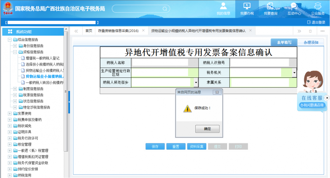Click the 重置 button

click(x=176, y=147)
